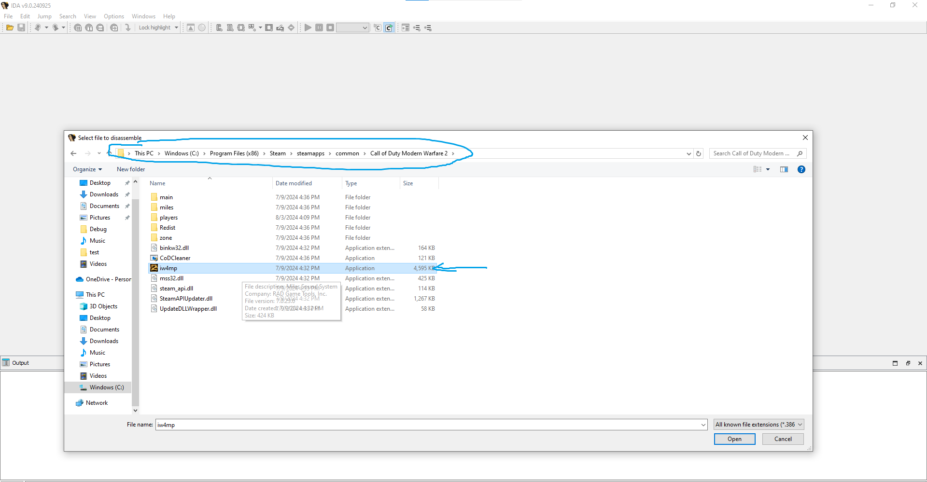Click the Open file icon in IDA toolbar
The image size is (927, 482).
click(10, 28)
